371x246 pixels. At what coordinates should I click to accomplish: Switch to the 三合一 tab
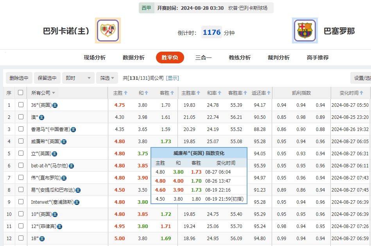(203, 57)
